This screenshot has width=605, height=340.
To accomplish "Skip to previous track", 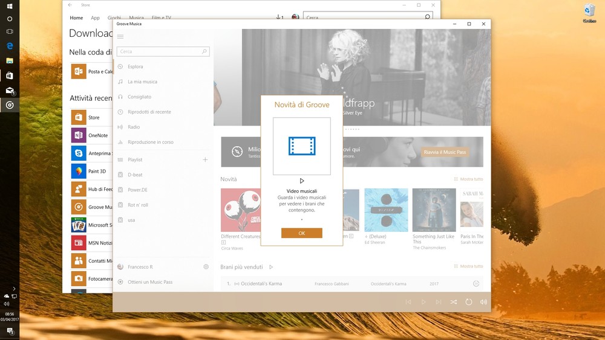I will pos(408,302).
